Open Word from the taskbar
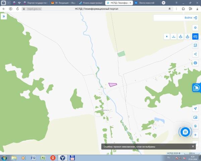 click(33, 158)
